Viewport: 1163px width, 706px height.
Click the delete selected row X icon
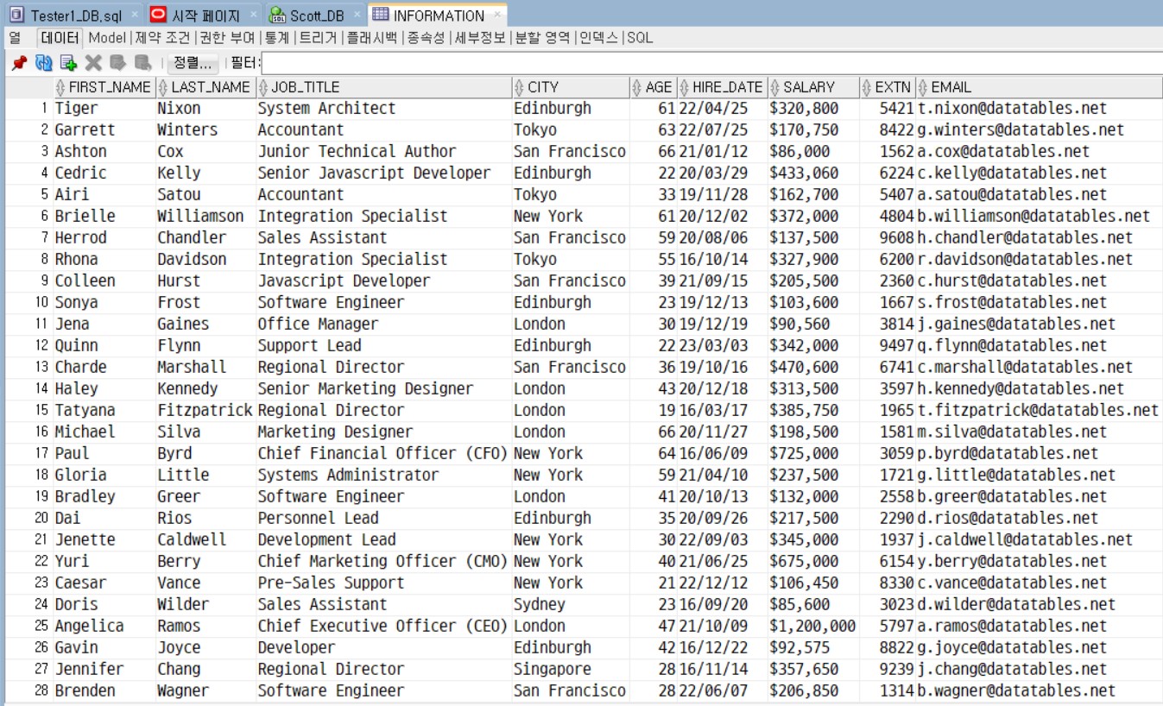pyautogui.click(x=93, y=63)
